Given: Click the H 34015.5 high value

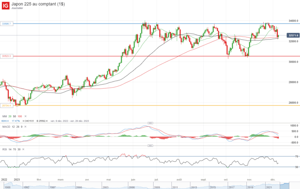Looking at the screenshot, I should (28, 121).
